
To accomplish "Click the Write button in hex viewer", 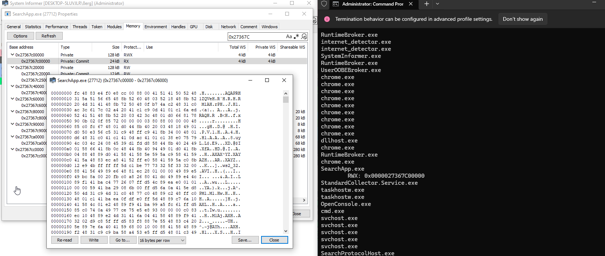I will click(94, 240).
